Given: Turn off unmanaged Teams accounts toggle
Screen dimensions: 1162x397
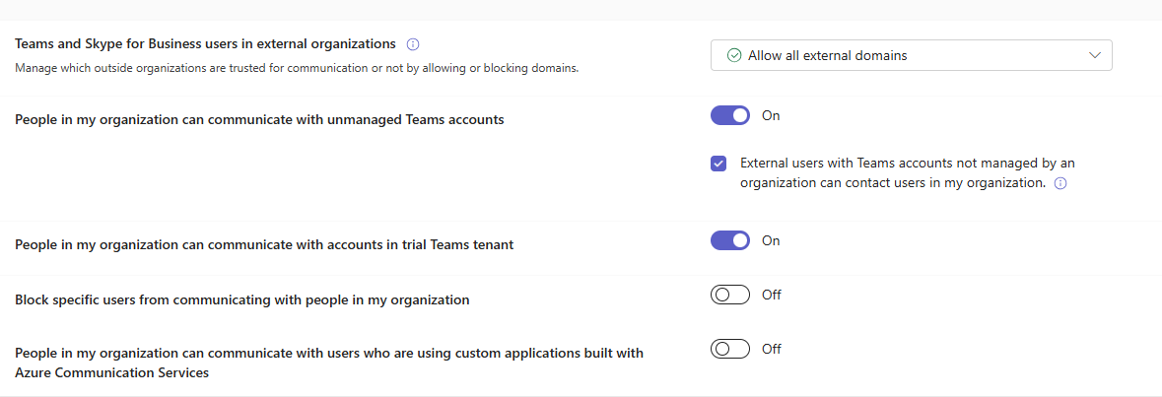Looking at the screenshot, I should click(x=730, y=115).
